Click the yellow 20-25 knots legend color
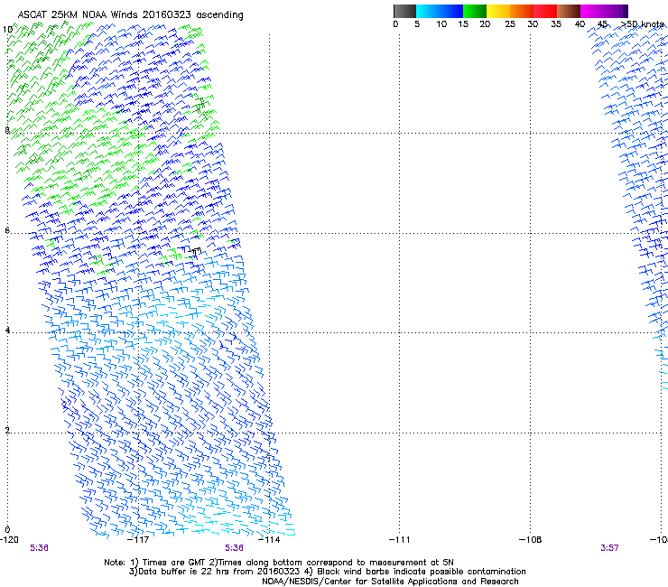 click(498, 11)
